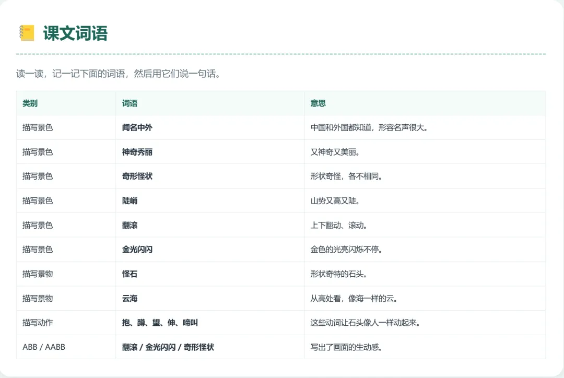Image resolution: width=564 pixels, height=378 pixels.
Task: Click the meaning 形状奇怪，各不相同。
Action: [x=346, y=176]
